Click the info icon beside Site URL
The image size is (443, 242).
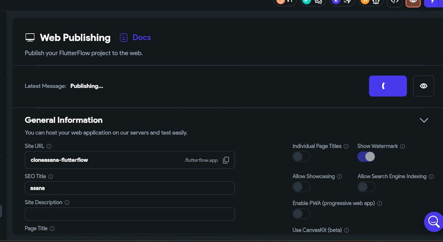49,146
